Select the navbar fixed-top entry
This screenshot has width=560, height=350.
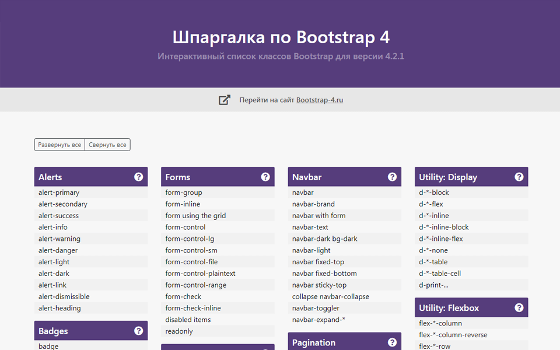(344, 262)
